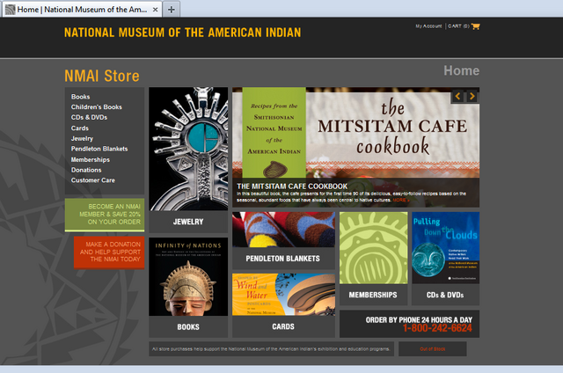
Task: Open the silver jewelry pendant image
Action: tap(188, 149)
